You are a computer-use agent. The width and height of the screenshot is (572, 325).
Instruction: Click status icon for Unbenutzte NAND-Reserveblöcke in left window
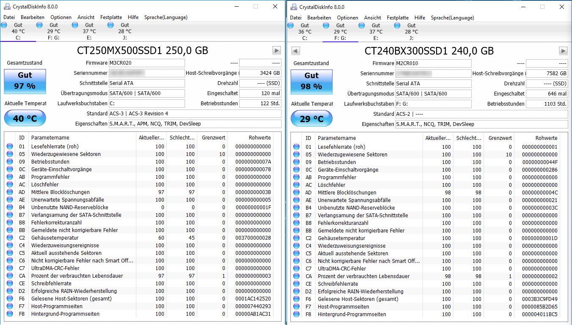(x=10, y=208)
